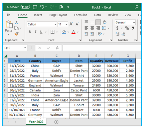Click the Percent Style icon
The width and height of the screenshot is (144, 129).
click(x=127, y=28)
